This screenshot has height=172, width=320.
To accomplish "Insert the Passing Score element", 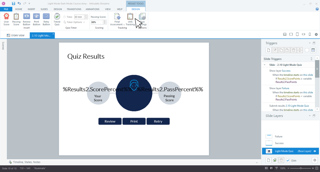I will click(16, 19).
